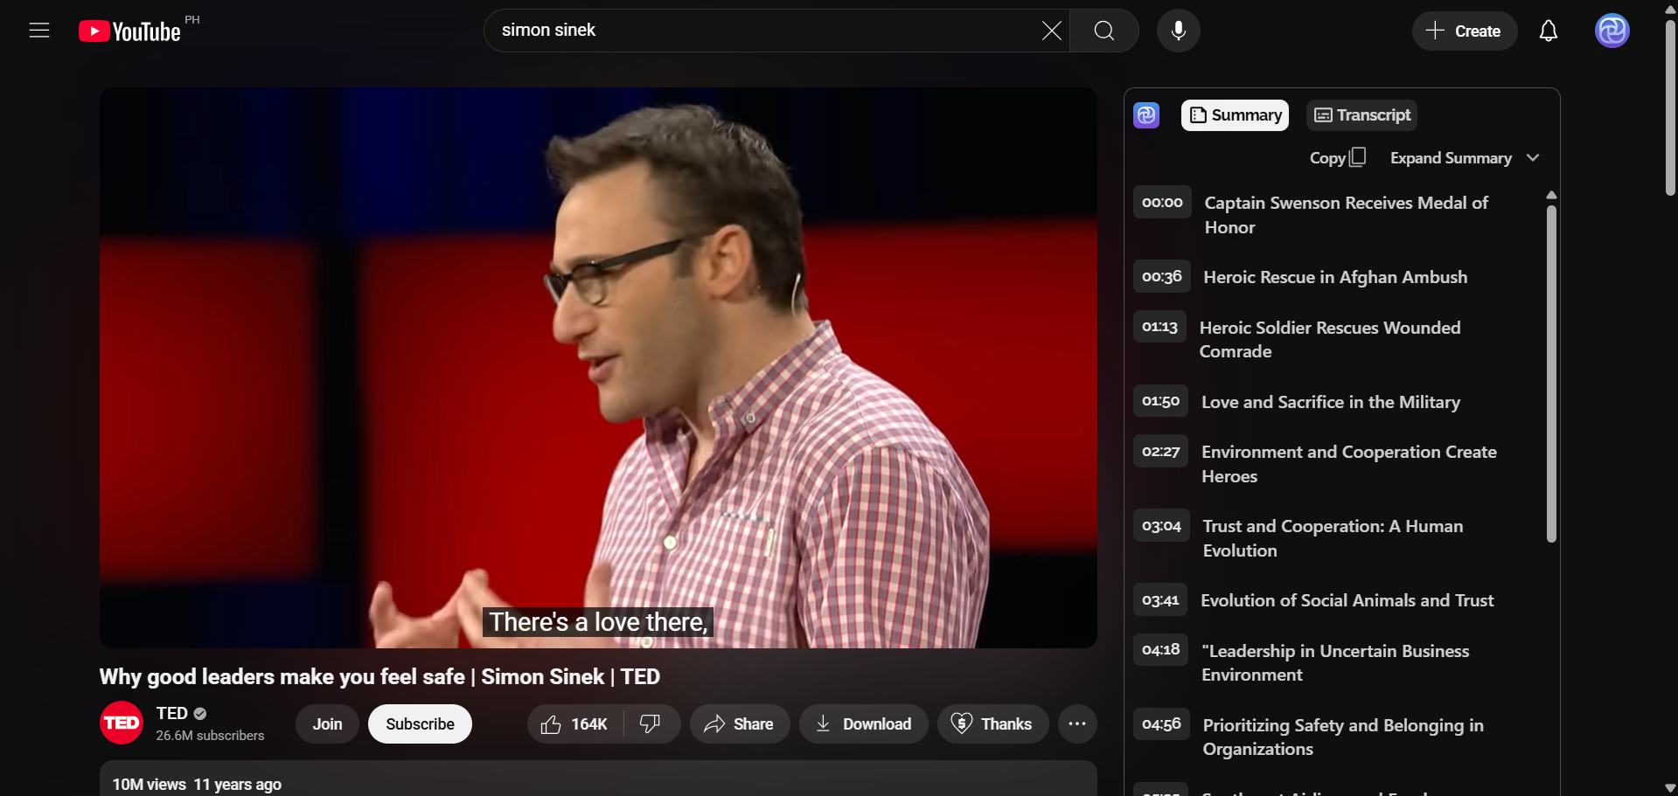Open notifications bell
Image resolution: width=1678 pixels, height=796 pixels.
tap(1548, 31)
